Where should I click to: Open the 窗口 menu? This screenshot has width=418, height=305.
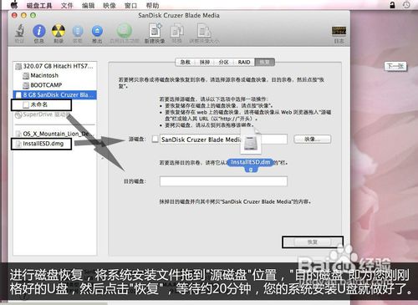coord(130,5)
